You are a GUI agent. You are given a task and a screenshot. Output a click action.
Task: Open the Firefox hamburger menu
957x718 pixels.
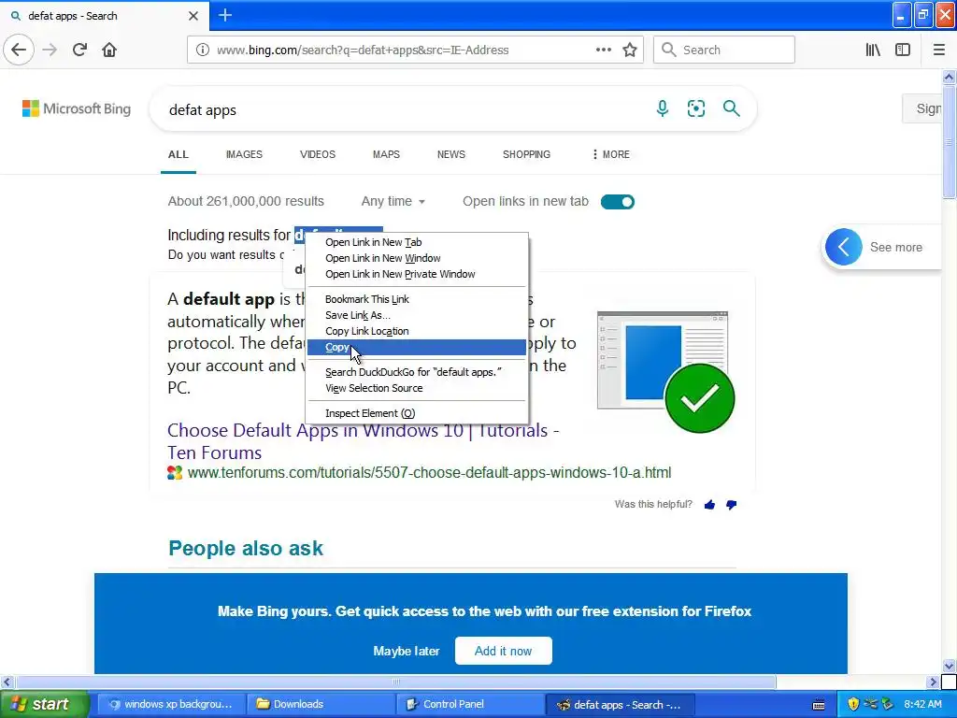[938, 50]
